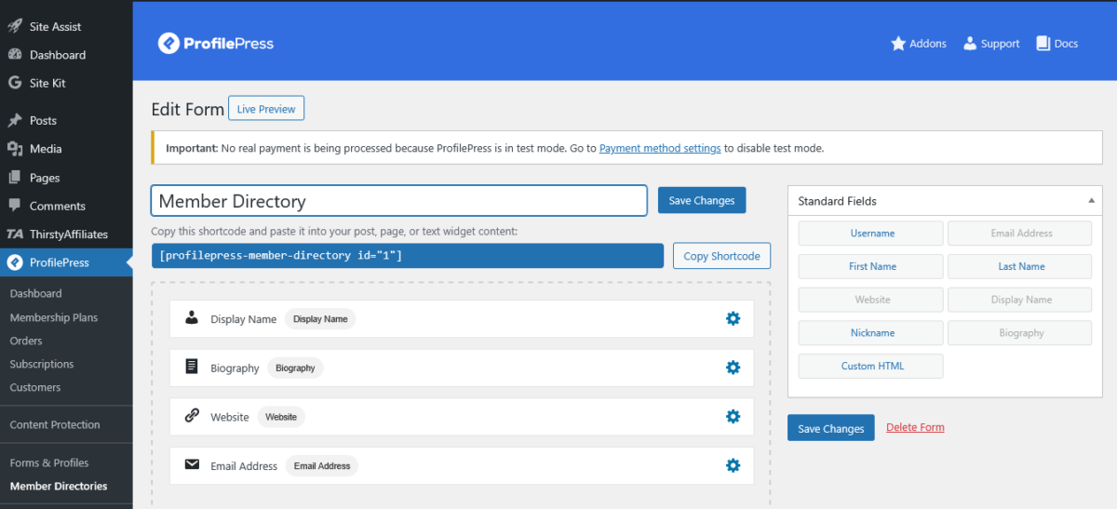The image size is (1117, 509).
Task: Click the envelope icon on Email Address row
Action: point(192,464)
